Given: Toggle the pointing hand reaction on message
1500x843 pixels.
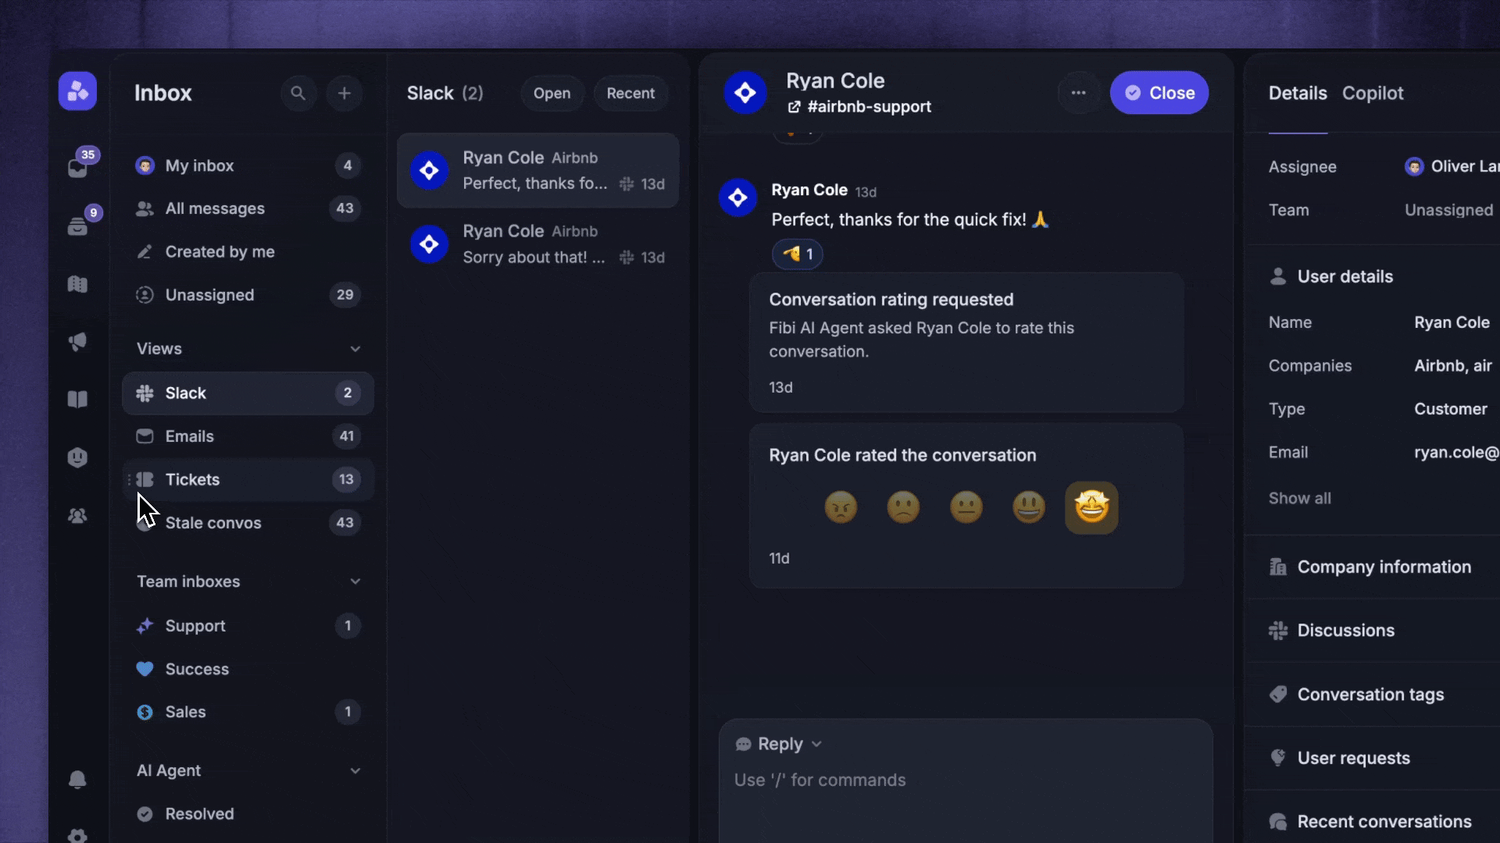Looking at the screenshot, I should click(797, 254).
